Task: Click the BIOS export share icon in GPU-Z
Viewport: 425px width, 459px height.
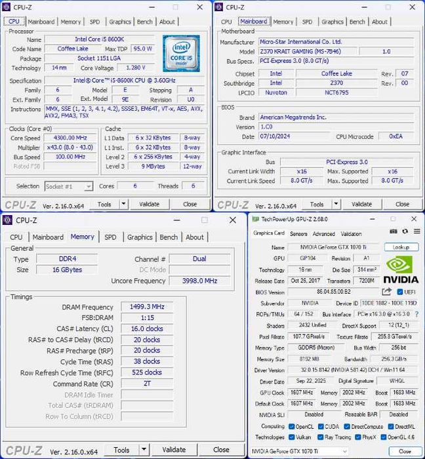Action: point(387,292)
